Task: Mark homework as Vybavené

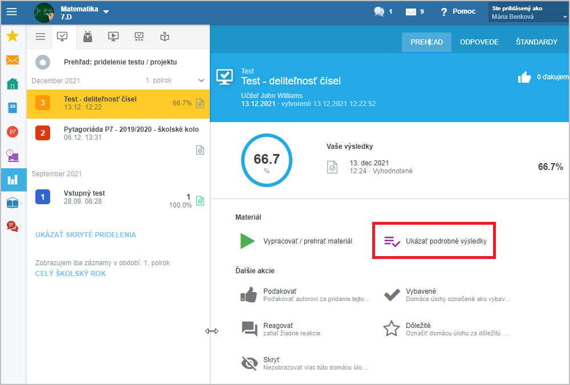Action: (392, 295)
